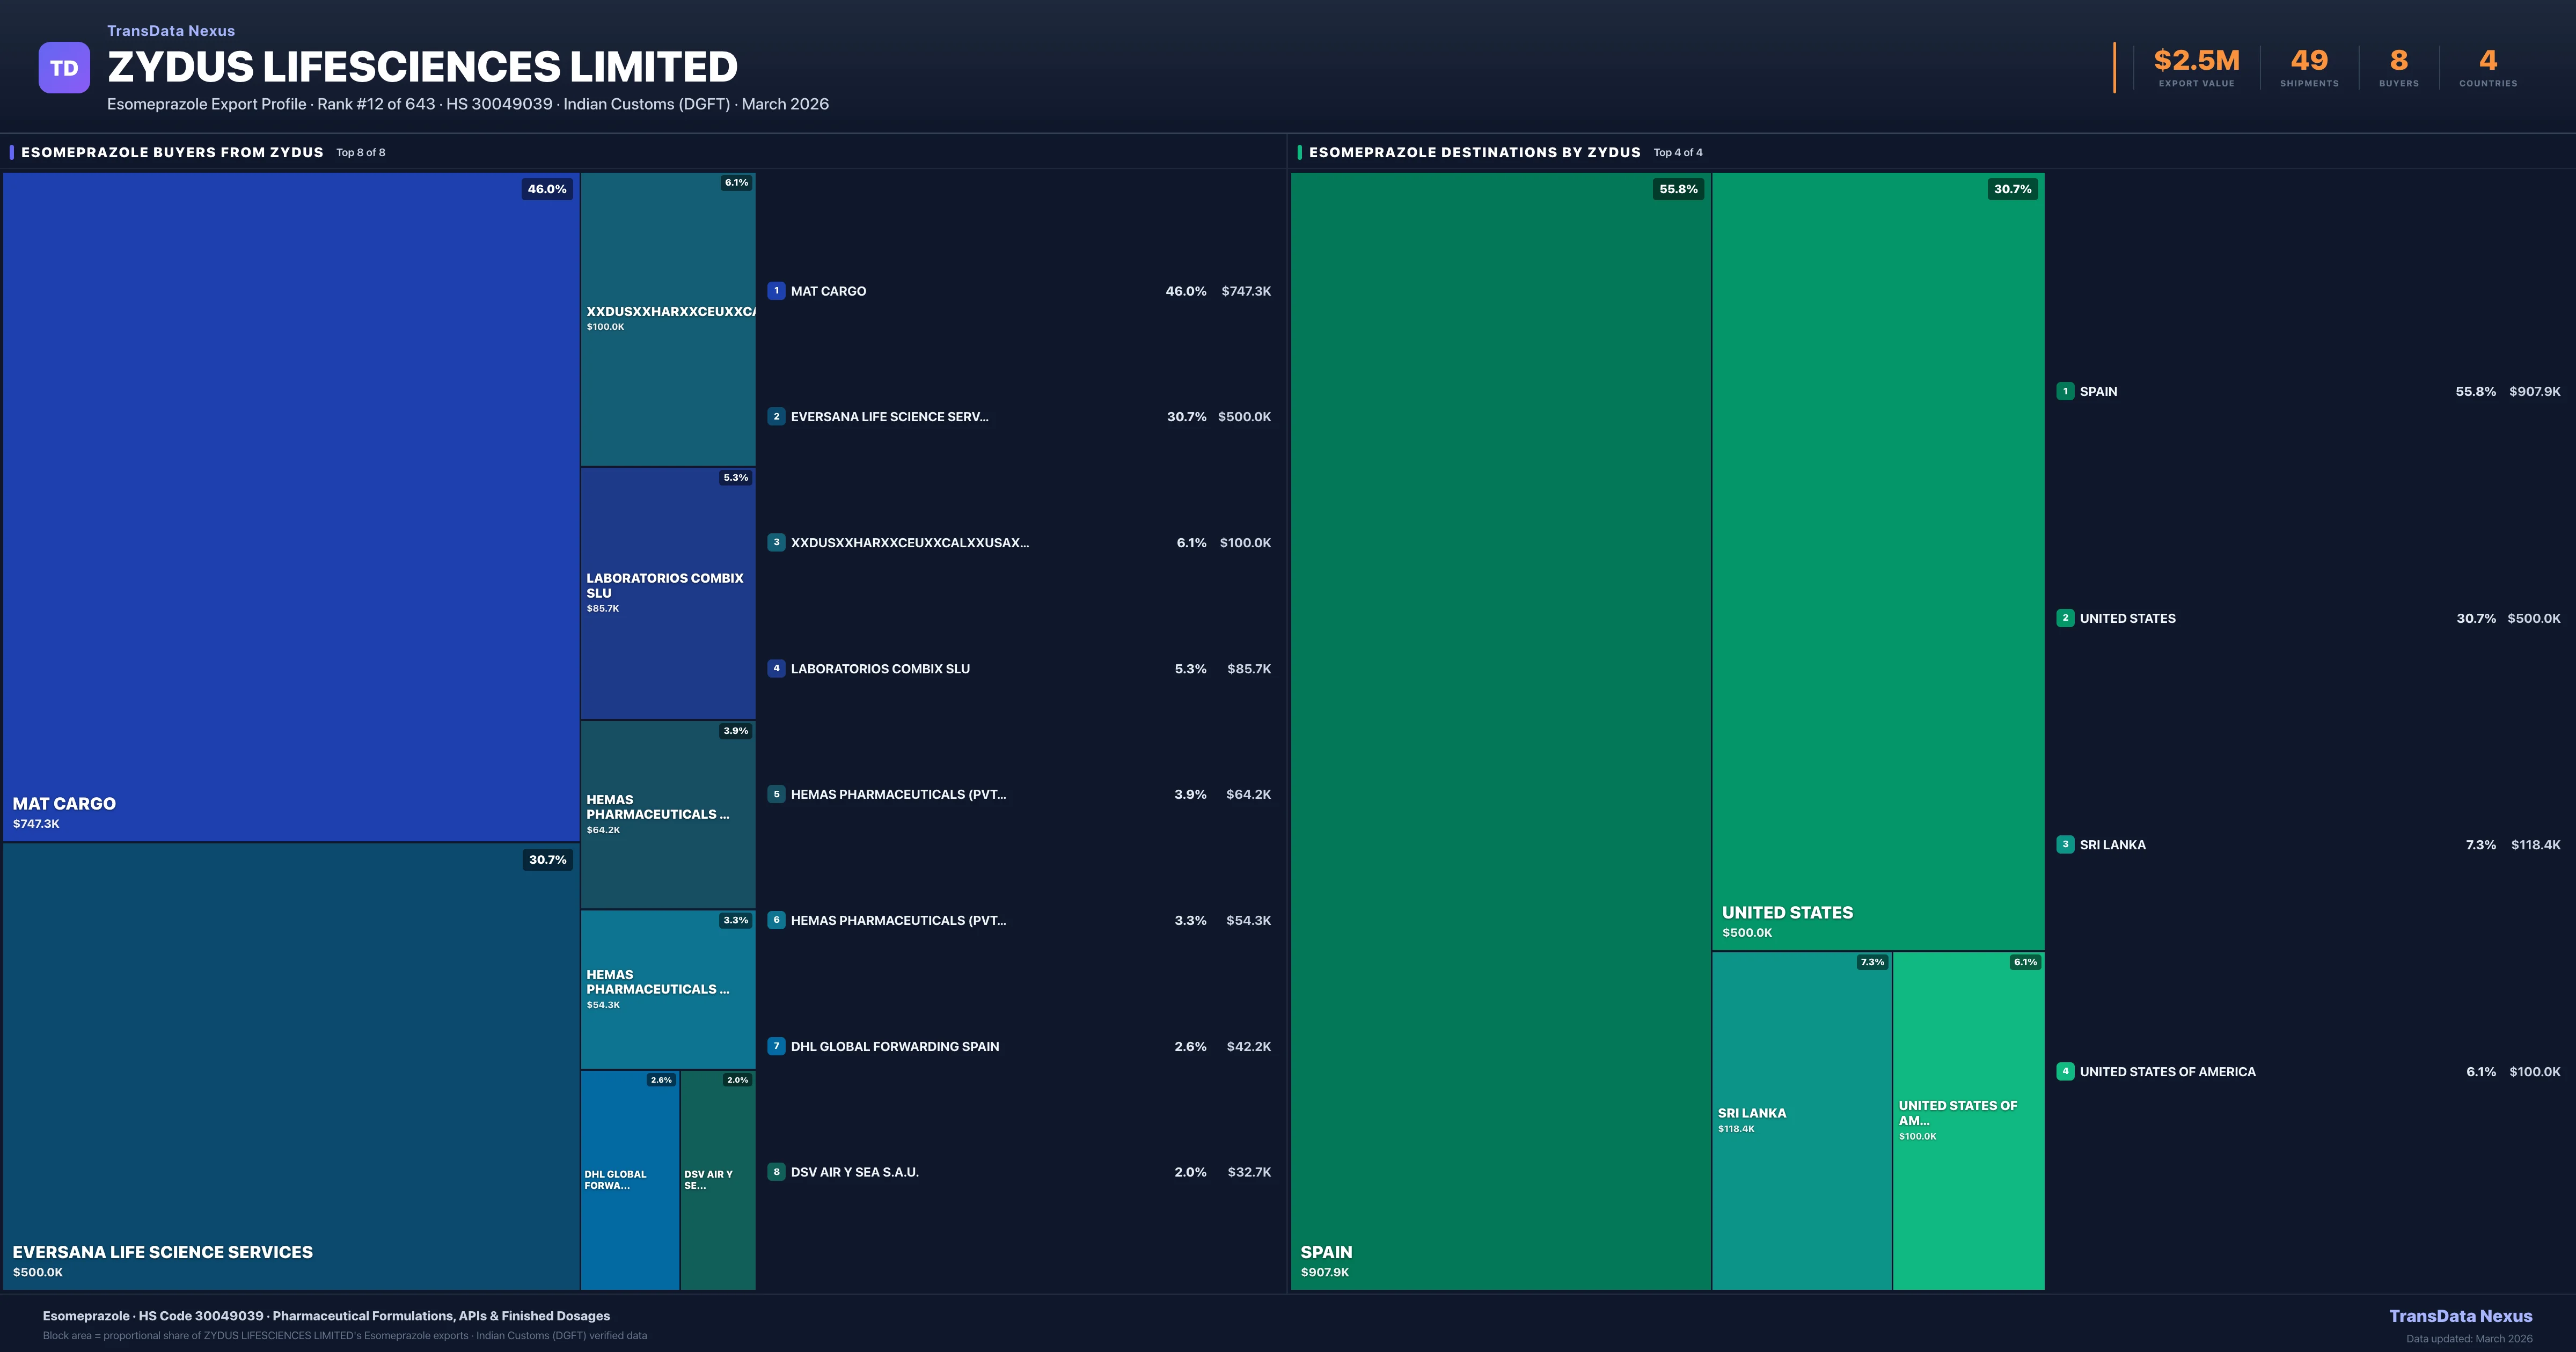Open the Esomeprazole Destinations by Zydus header
Viewport: 2576px width, 1352px height.
pyautogui.click(x=1474, y=152)
